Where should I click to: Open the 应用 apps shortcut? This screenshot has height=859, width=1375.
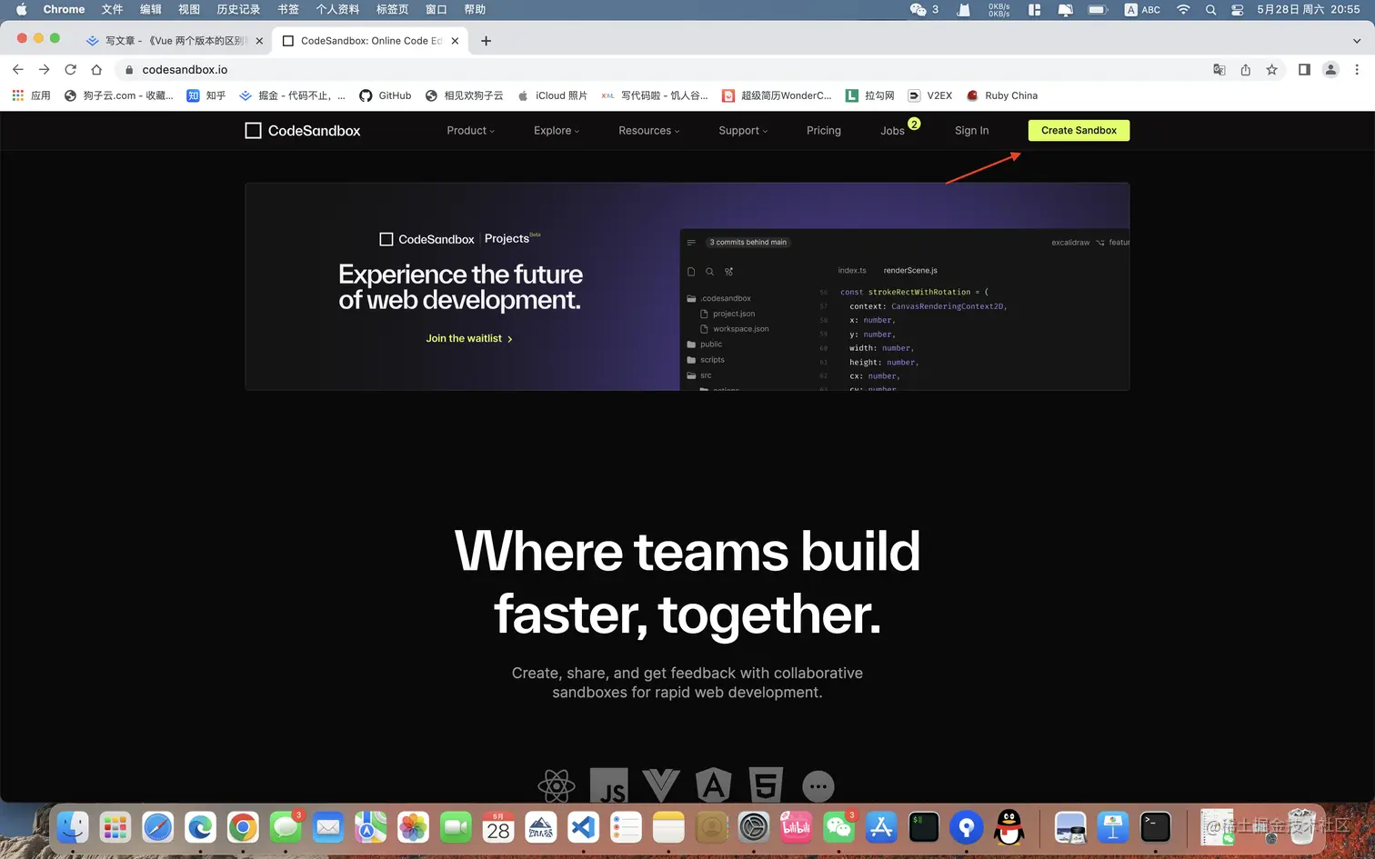point(31,95)
